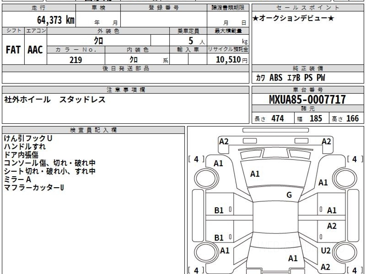Click the スタッドレス note
Image resolution: width=366 pixels, height=274 pixels.
point(82,100)
